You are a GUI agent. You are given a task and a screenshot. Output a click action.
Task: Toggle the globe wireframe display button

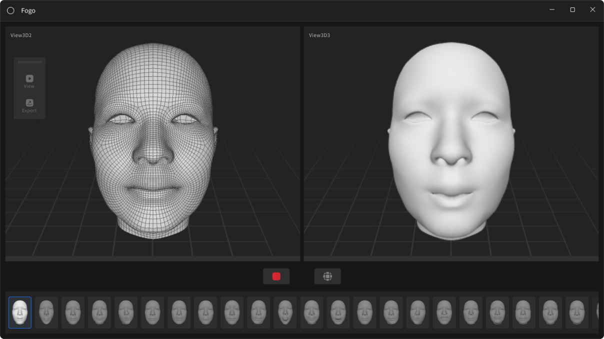tap(327, 276)
